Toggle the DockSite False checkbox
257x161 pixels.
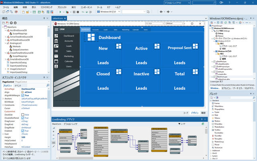(x=22, y=115)
